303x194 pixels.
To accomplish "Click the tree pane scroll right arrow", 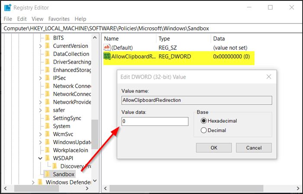I will tap(87, 188).
